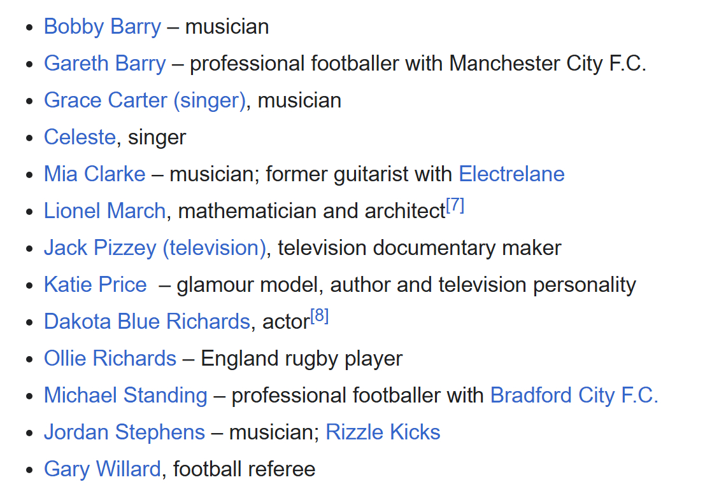Open the Lionel March article
This screenshot has width=712, height=496.
[104, 211]
